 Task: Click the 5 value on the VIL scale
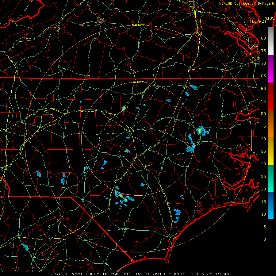tap(265, 227)
